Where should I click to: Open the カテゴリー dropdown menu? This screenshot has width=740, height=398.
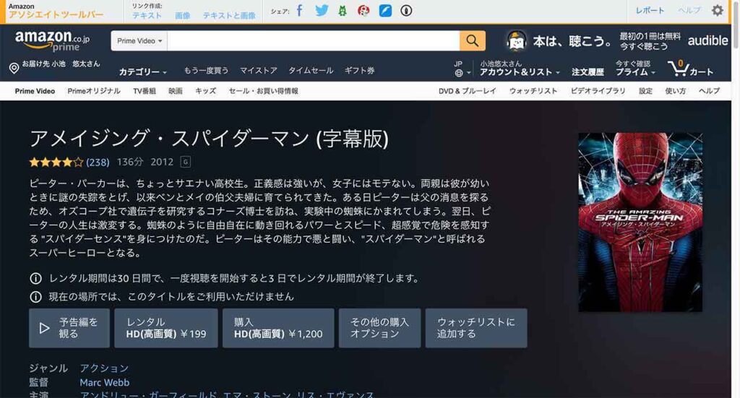(x=143, y=72)
